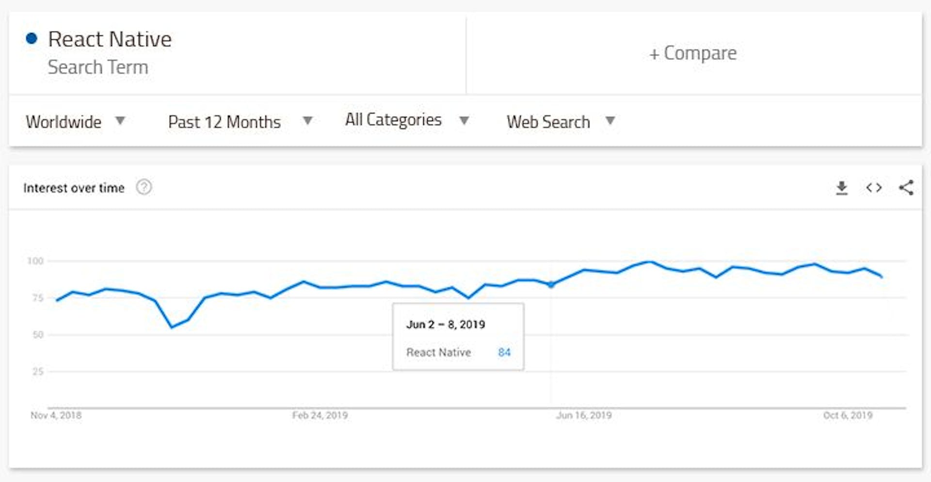This screenshot has height=482, width=931.
Task: Expand the All Categories dropdown arrow
Action: [x=464, y=121]
